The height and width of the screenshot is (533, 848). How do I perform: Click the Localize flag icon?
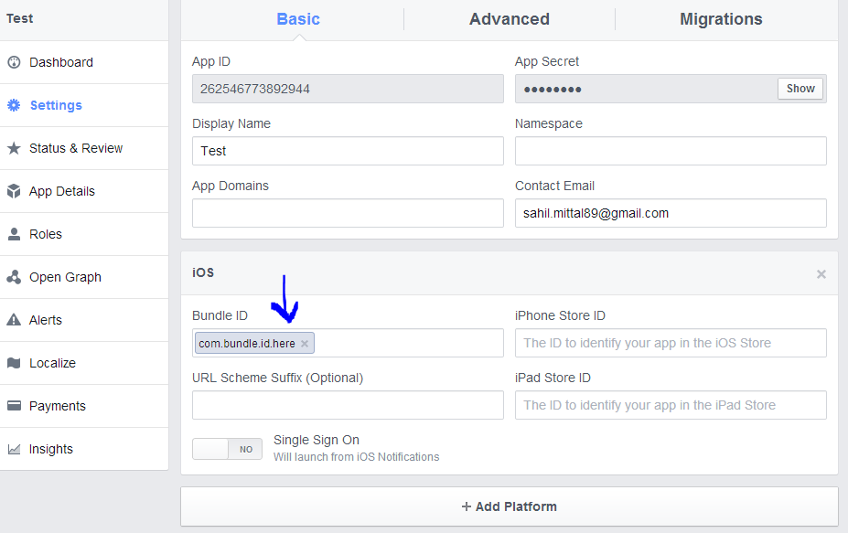coord(14,363)
